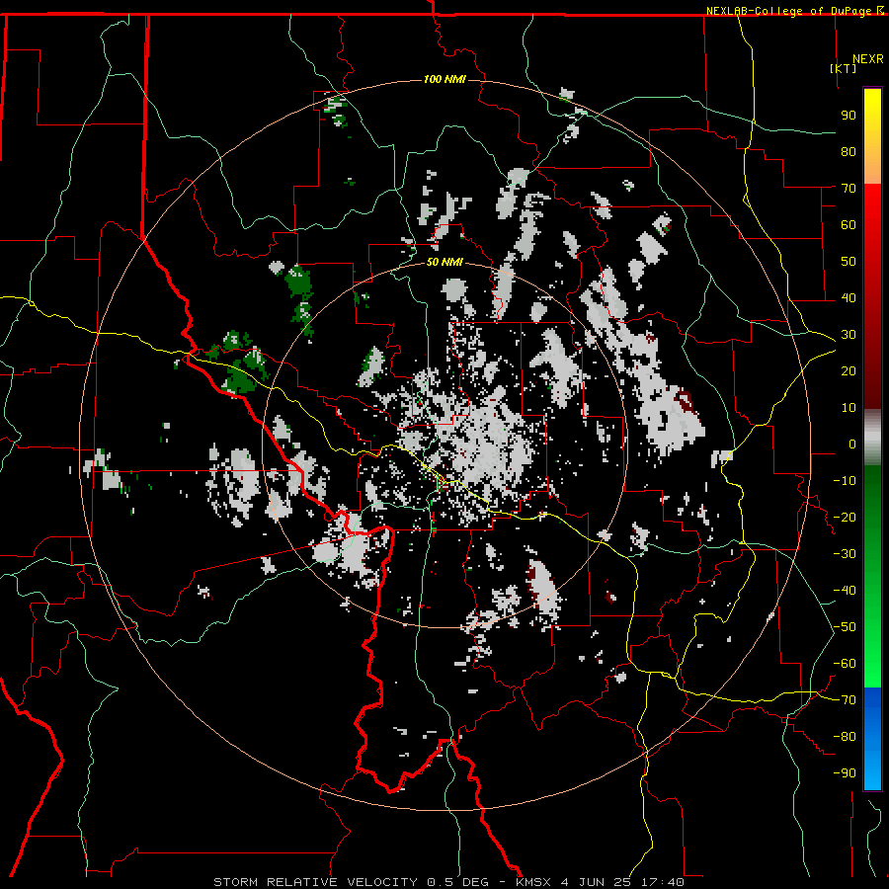Click the positive 10 value on the velocity scale

849,408
